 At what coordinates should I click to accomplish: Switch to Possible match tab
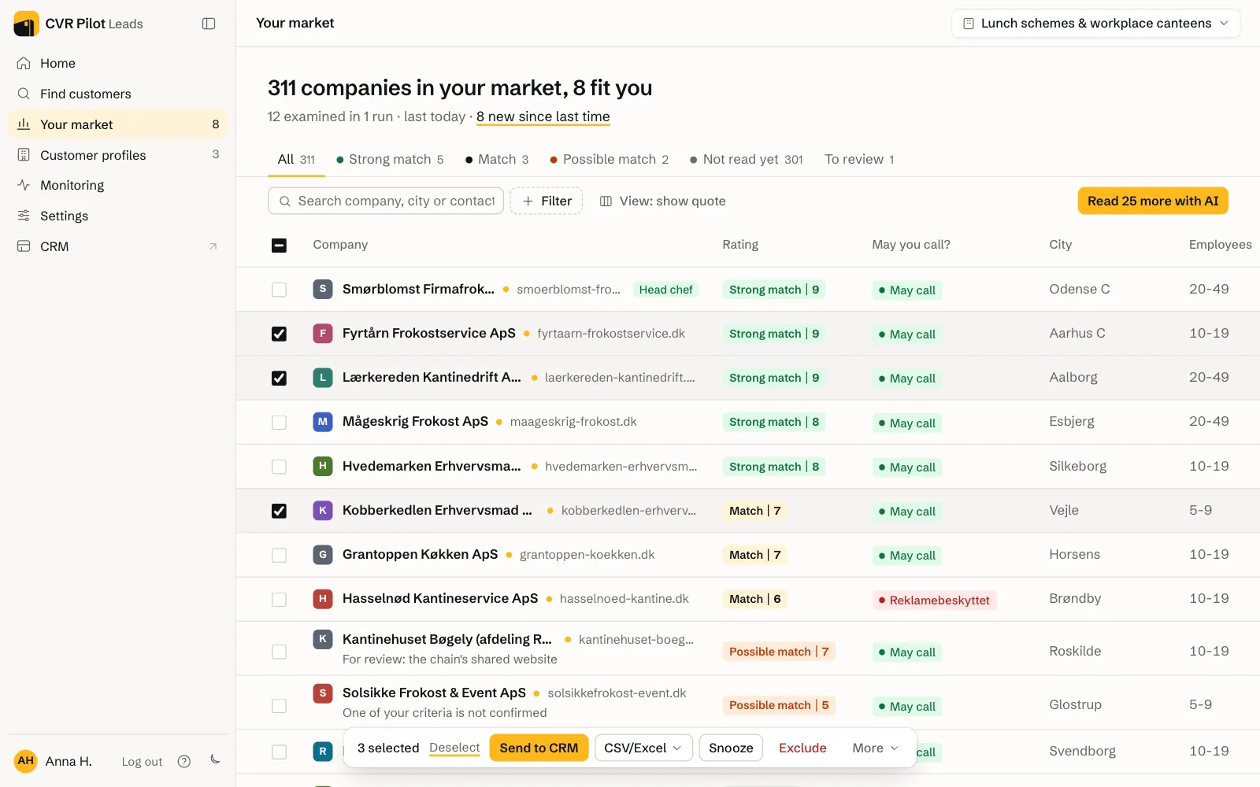pyautogui.click(x=609, y=159)
